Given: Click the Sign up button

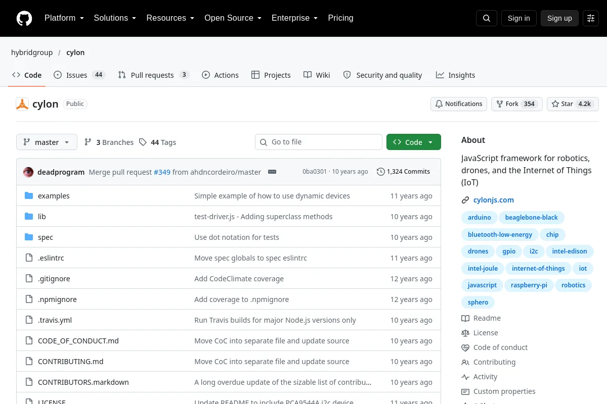Looking at the screenshot, I should pyautogui.click(x=559, y=18).
